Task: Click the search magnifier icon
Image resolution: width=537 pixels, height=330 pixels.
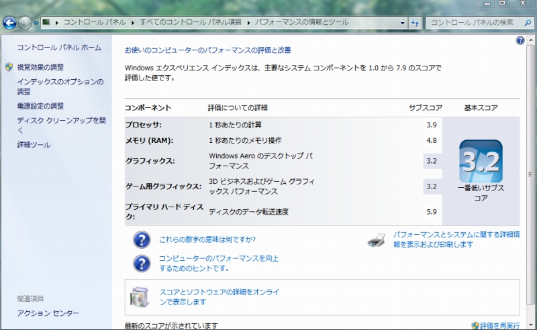Action: 528,23
